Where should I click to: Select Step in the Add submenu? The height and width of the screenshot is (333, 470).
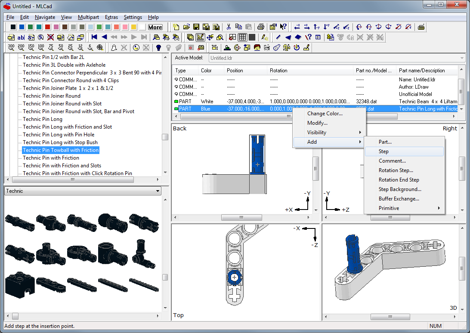click(404, 151)
